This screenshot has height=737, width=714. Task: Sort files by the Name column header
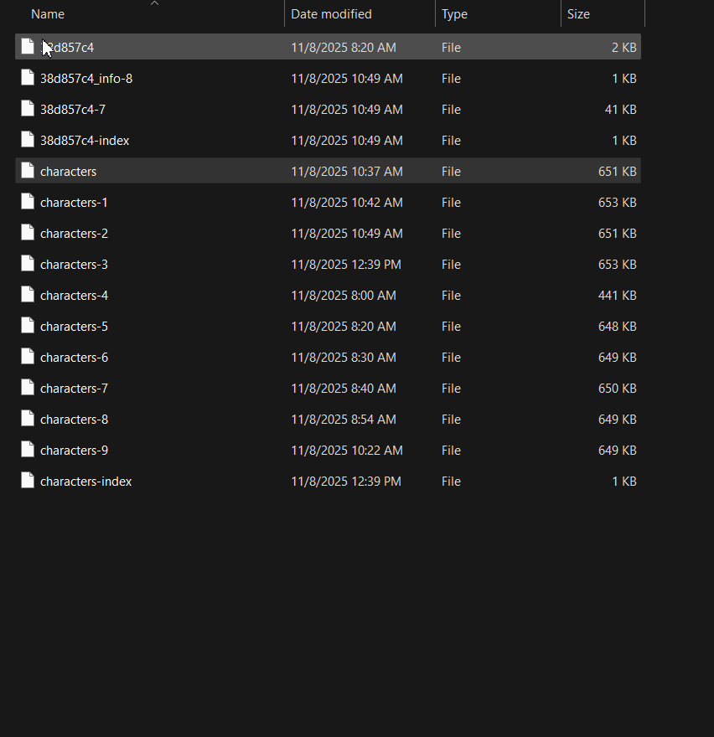(48, 14)
